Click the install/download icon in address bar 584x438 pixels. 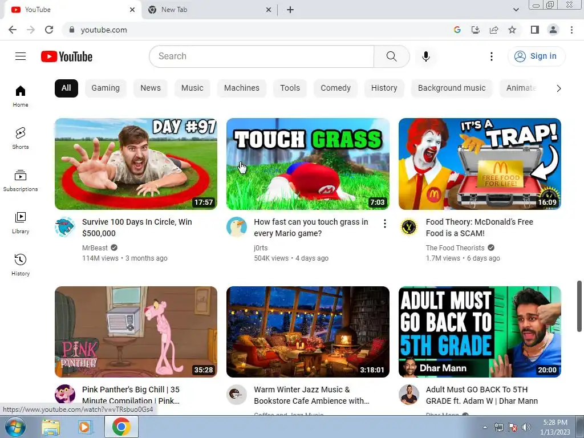coord(476,30)
